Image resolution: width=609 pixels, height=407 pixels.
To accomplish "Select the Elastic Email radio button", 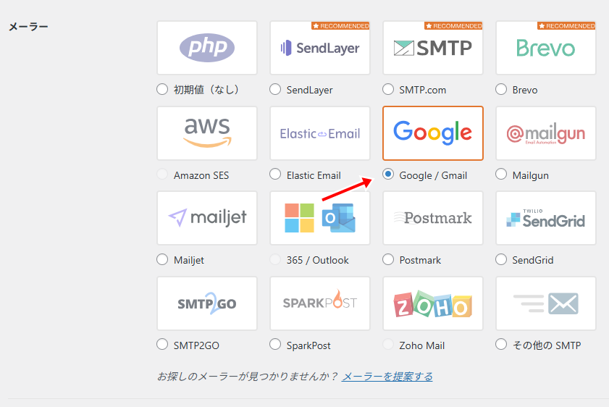I will [275, 174].
